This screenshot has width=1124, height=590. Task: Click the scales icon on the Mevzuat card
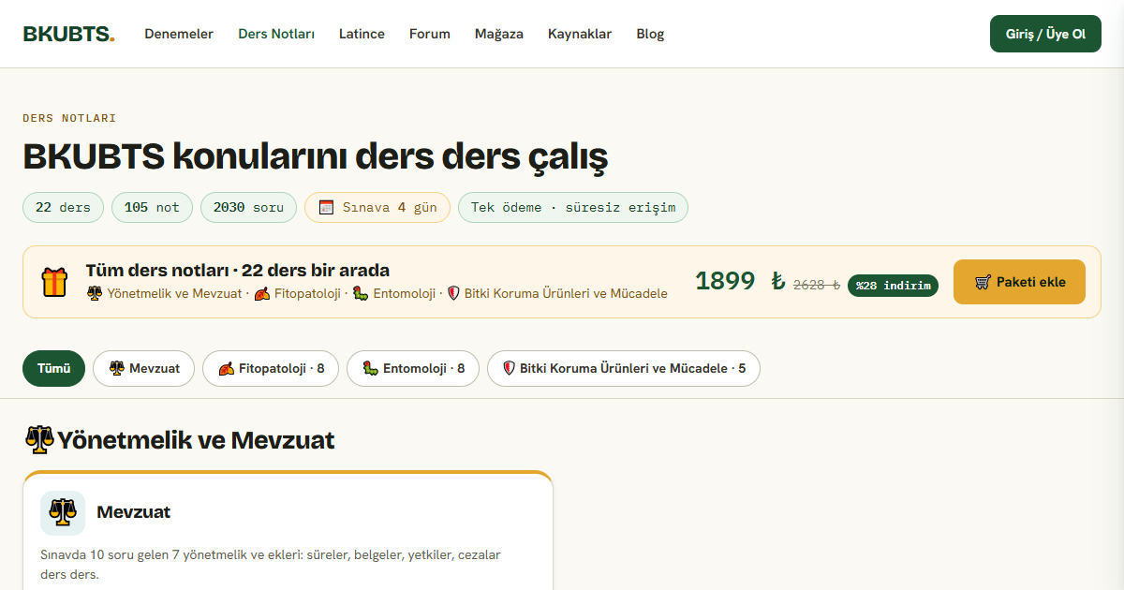[x=63, y=513]
